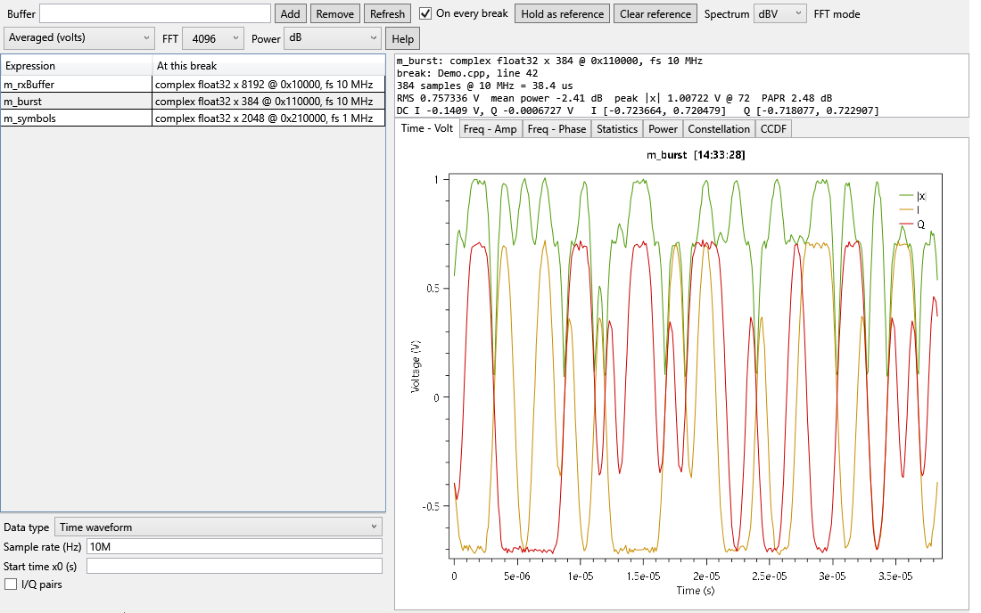Click the Remove button
This screenshot has height=613, width=981.
pos(334,13)
